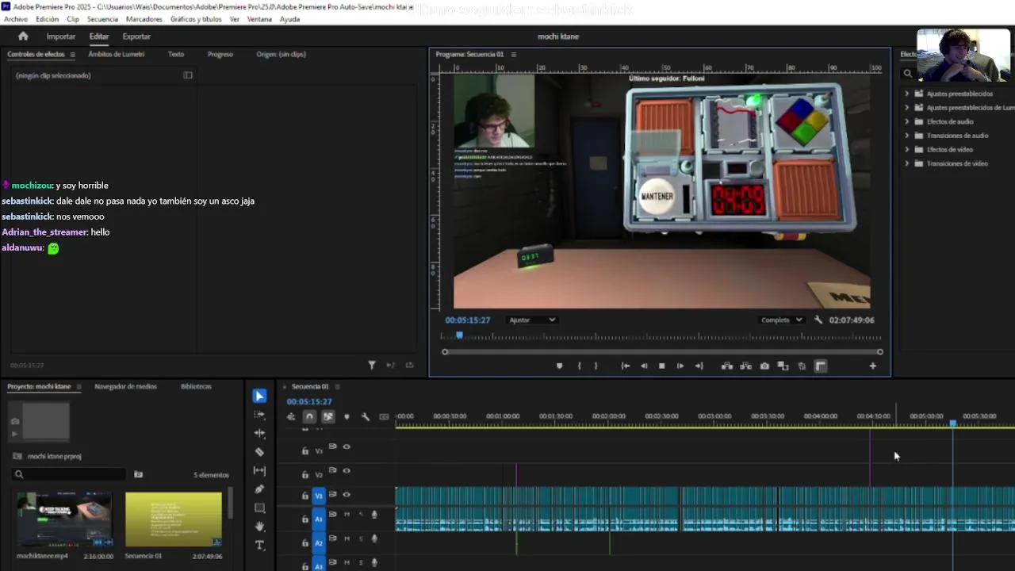Enable voice-over record on track A1
This screenshot has height=571, width=1015.
coord(374,515)
